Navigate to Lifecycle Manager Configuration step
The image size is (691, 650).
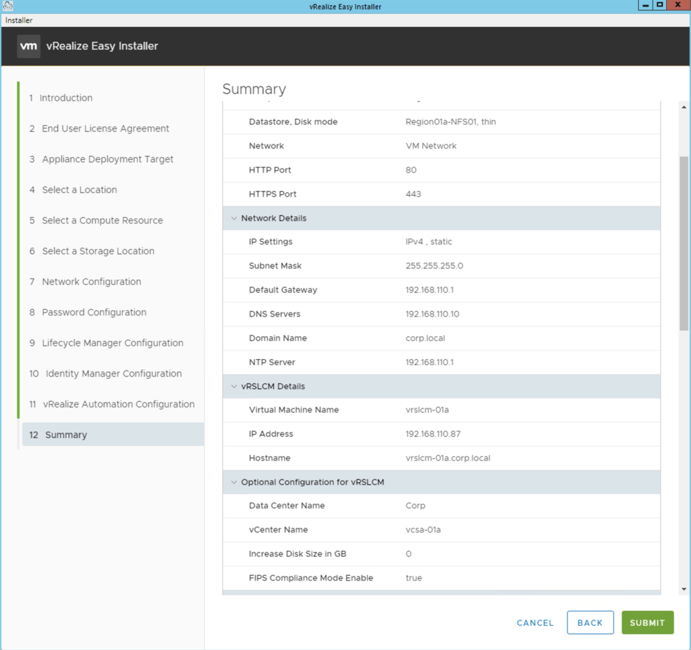(x=112, y=343)
